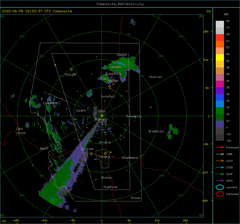Click the yellow diamond marker inside Calgary

pyautogui.click(x=105, y=153)
